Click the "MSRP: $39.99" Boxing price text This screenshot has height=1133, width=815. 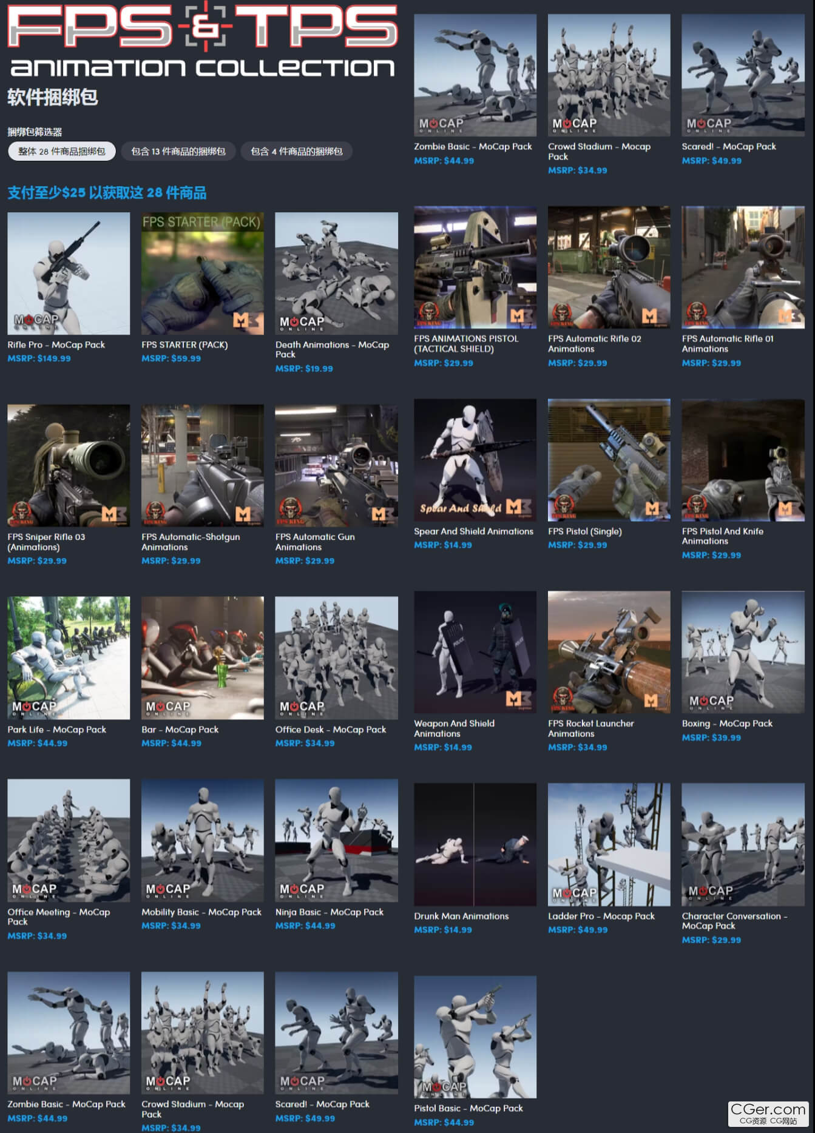click(711, 738)
